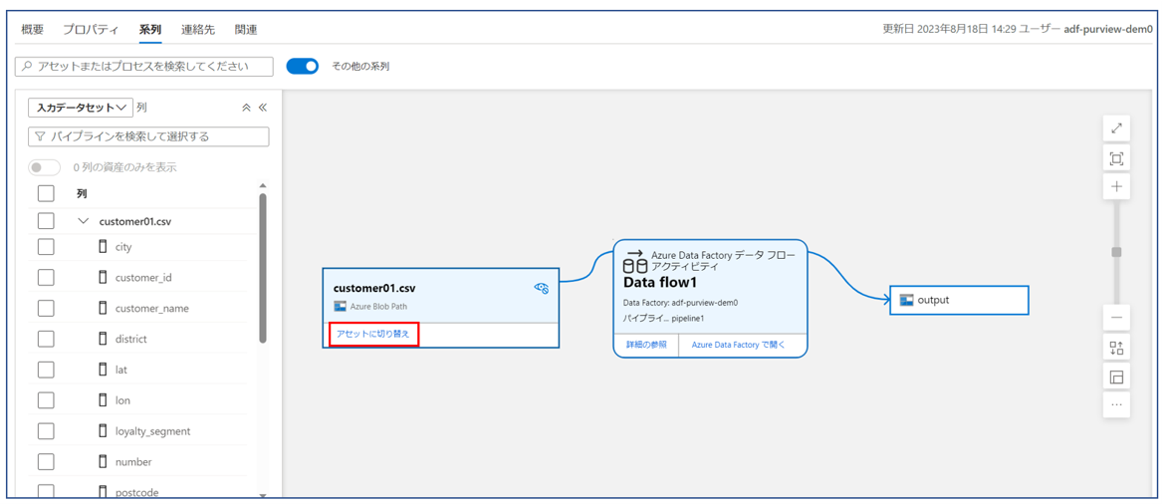Collapse the side panel with double left chevron
This screenshot has height=504, width=1162.
263,108
